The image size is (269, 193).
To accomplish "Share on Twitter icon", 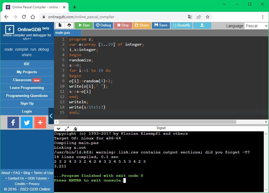I will coord(27,123).
